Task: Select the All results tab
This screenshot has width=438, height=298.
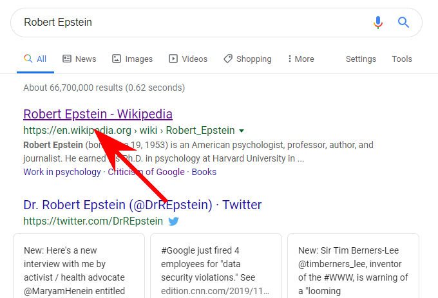Action: point(35,59)
